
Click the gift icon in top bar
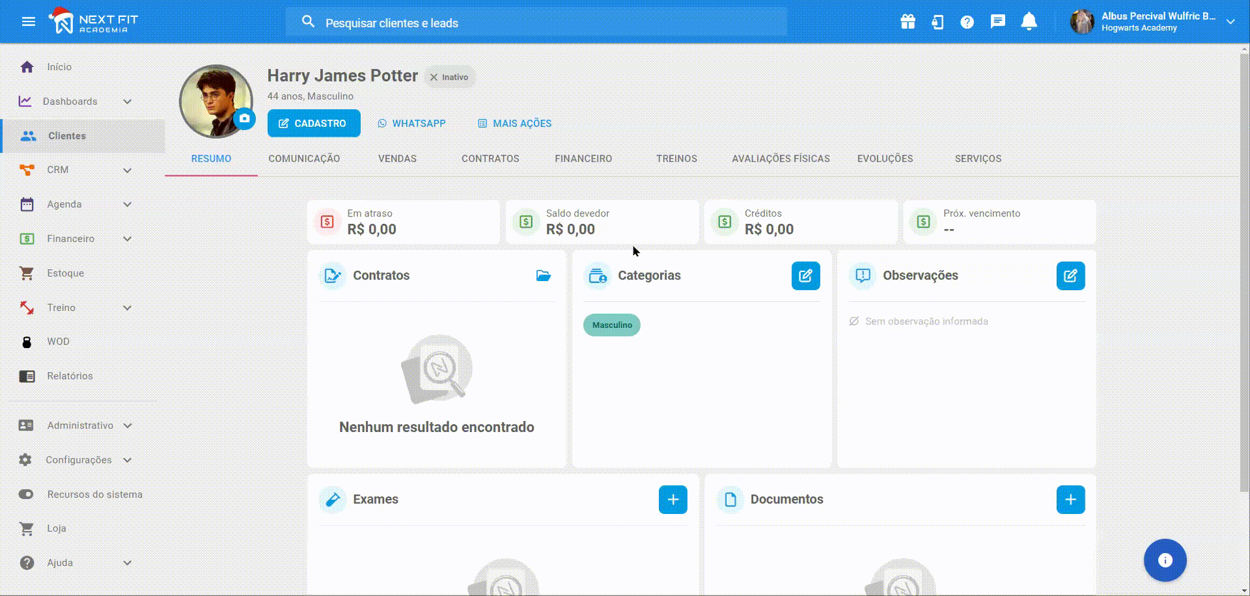click(x=908, y=22)
